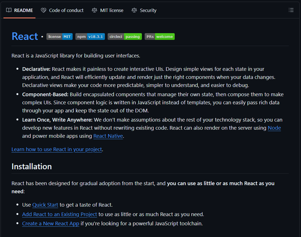Click the sentence React is a JavaScript library
301x237 pixels.
pos(76,55)
